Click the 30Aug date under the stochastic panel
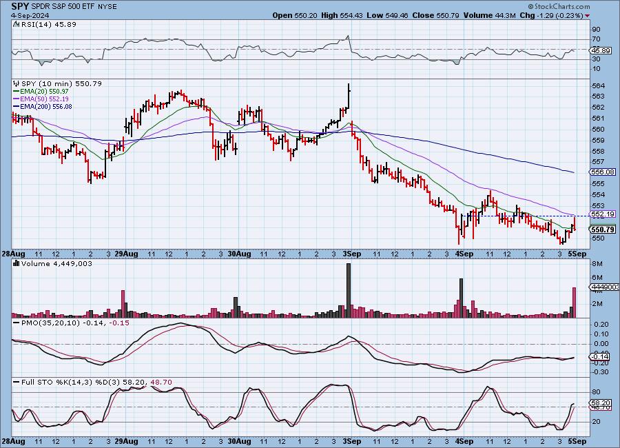The height and width of the screenshot is (448, 620). pos(239,441)
